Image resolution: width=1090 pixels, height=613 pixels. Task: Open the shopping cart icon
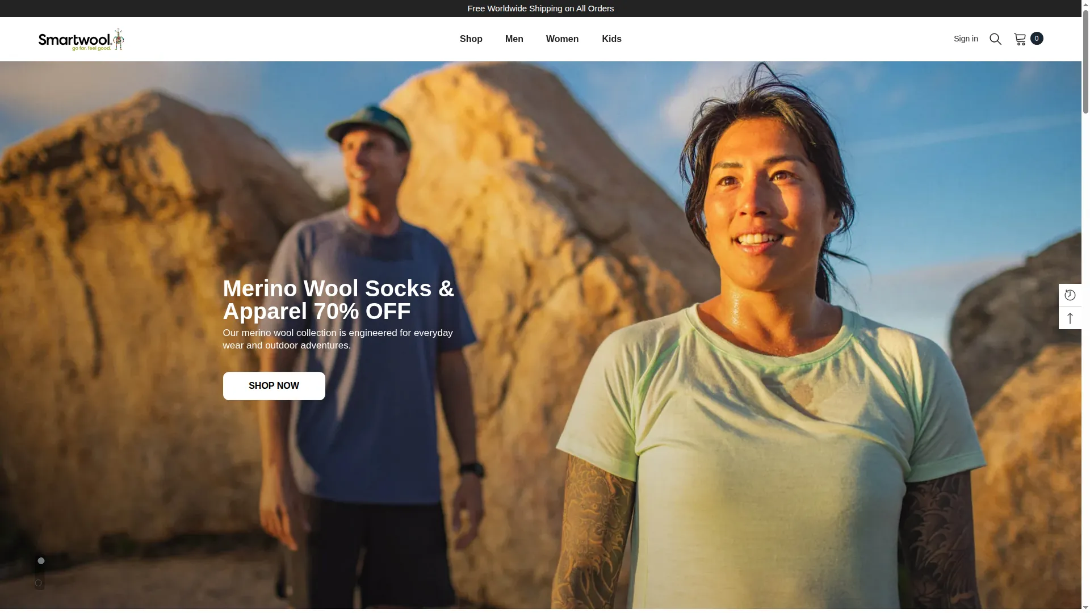point(1020,39)
